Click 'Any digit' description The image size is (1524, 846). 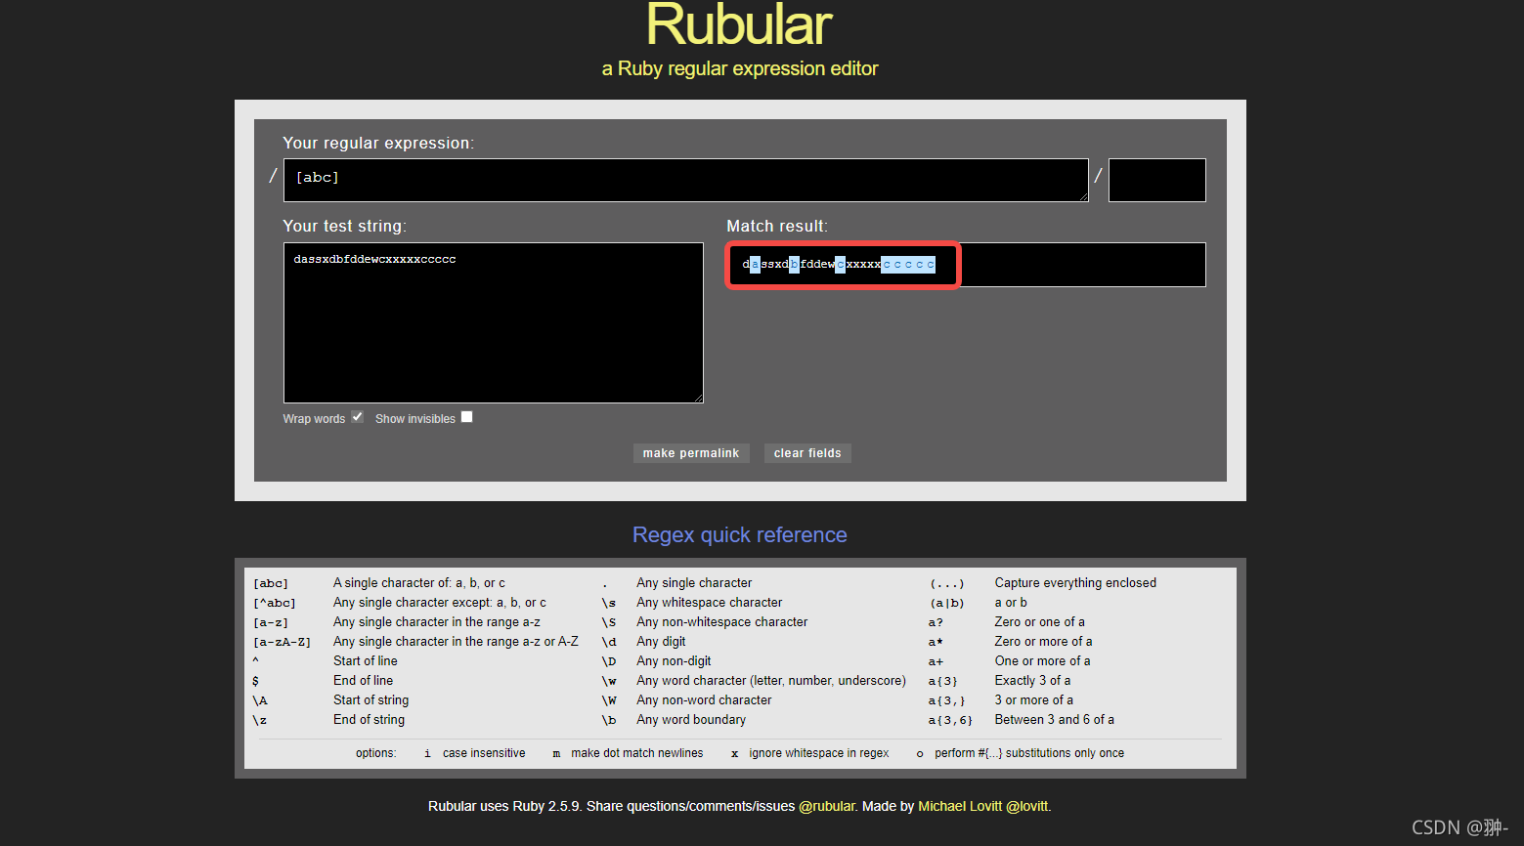(662, 642)
